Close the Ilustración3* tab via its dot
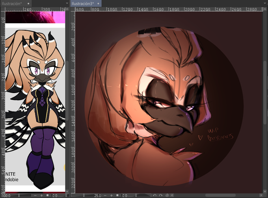 click(98, 4)
